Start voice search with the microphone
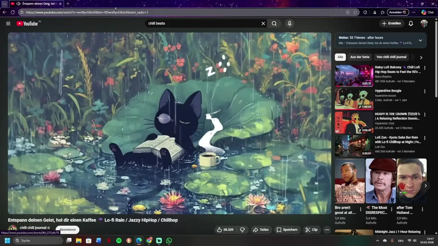 [x=289, y=24]
